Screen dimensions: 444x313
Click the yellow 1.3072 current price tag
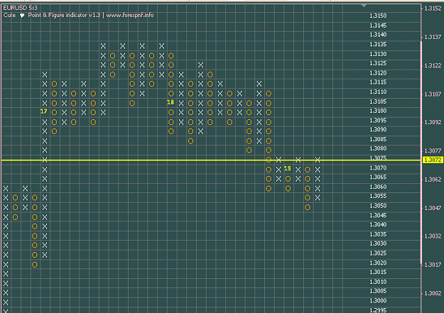tap(433, 160)
